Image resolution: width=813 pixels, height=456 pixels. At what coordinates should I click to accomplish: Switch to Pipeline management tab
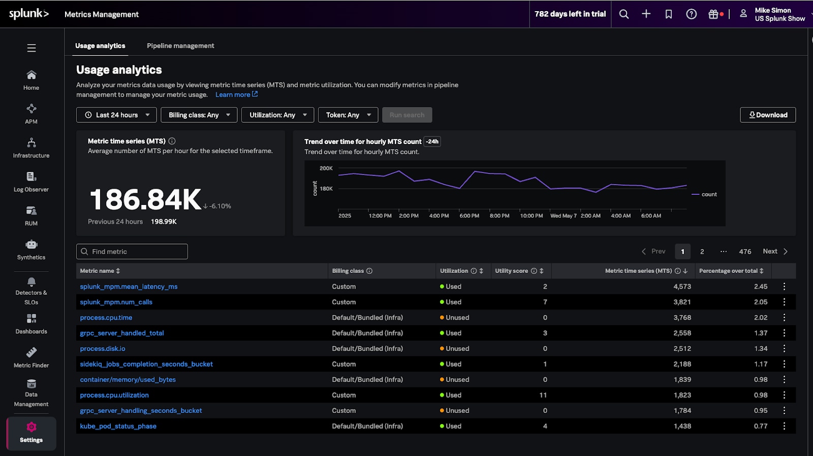click(x=180, y=46)
